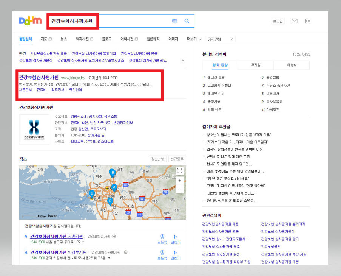
Task: Switch to the 멜론뮤직 tab
Action: (x=153, y=39)
